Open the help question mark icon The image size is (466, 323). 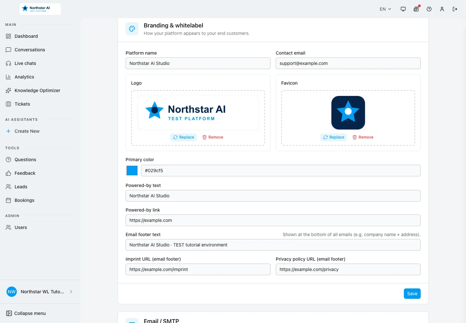[x=429, y=9]
